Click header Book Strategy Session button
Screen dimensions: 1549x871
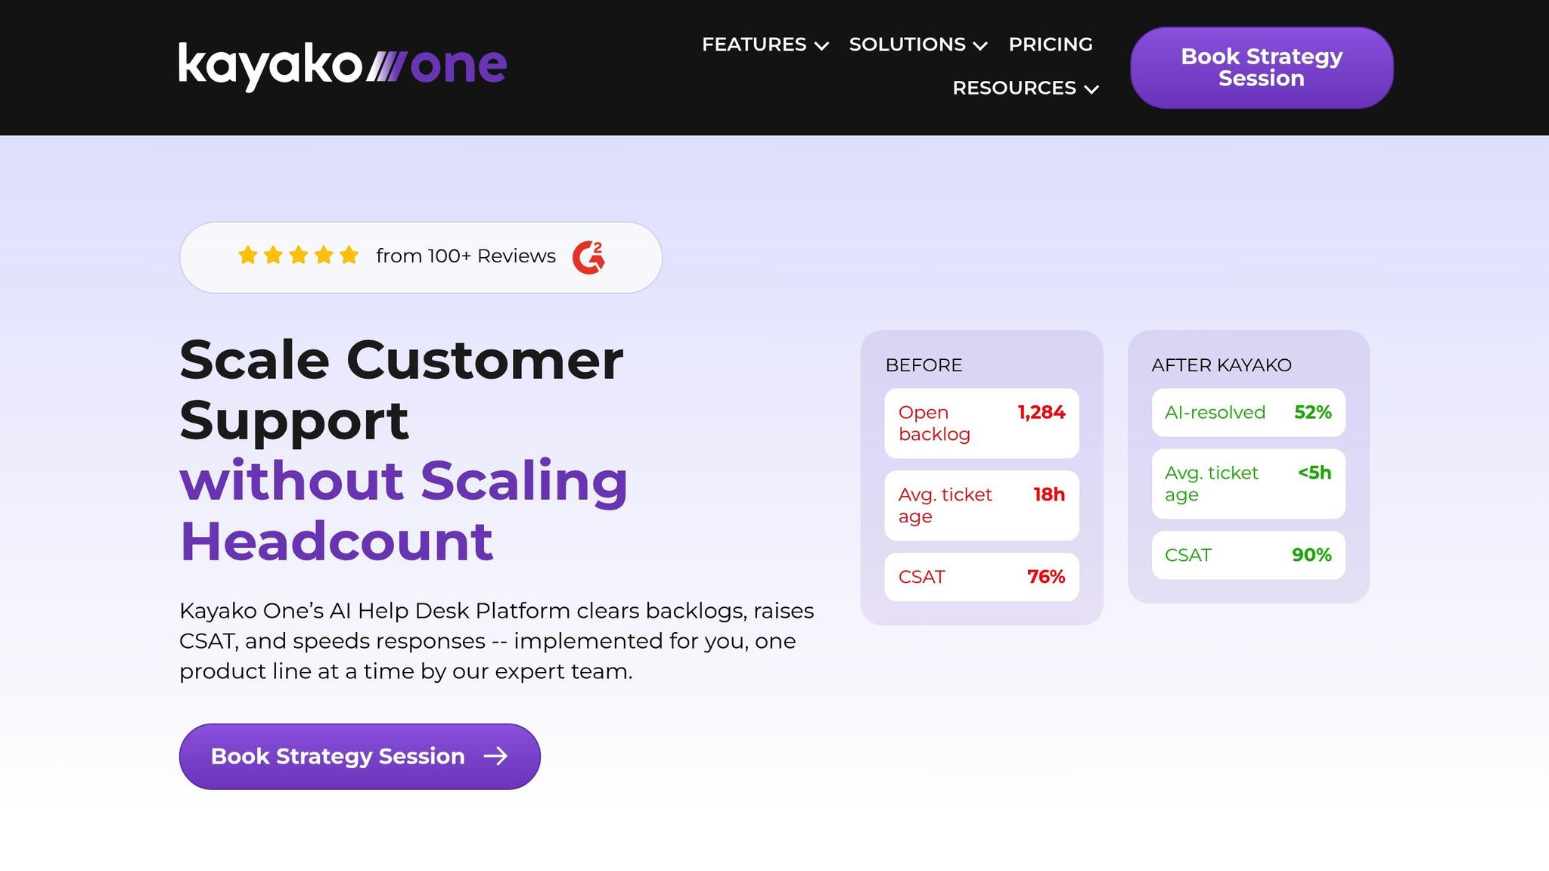[x=1261, y=67]
